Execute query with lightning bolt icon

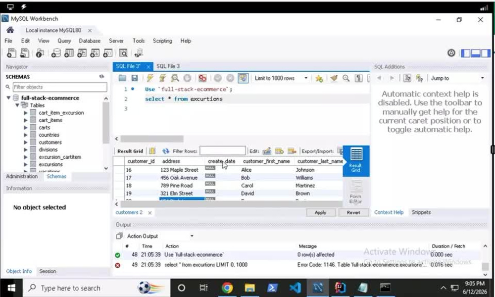click(150, 78)
